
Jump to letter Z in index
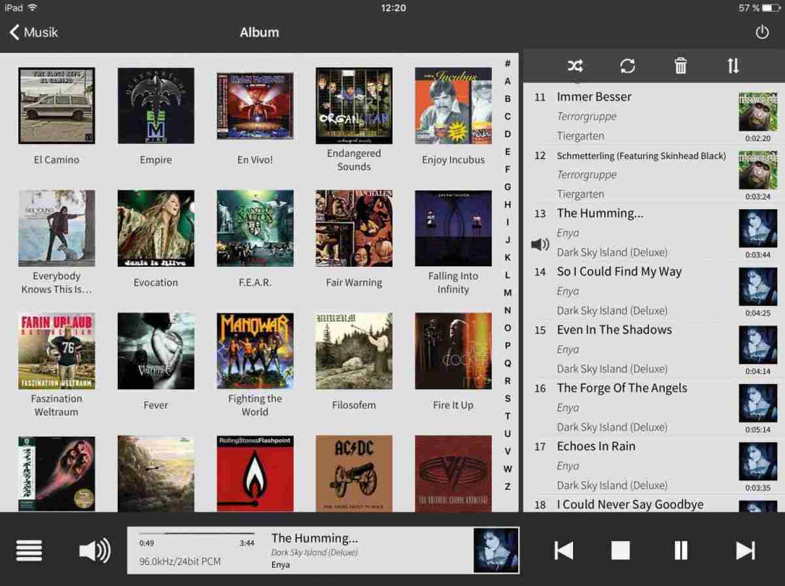508,487
